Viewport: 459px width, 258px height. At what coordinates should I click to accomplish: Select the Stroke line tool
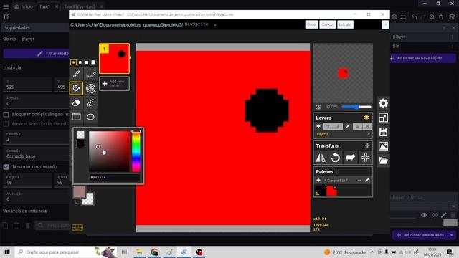click(91, 102)
